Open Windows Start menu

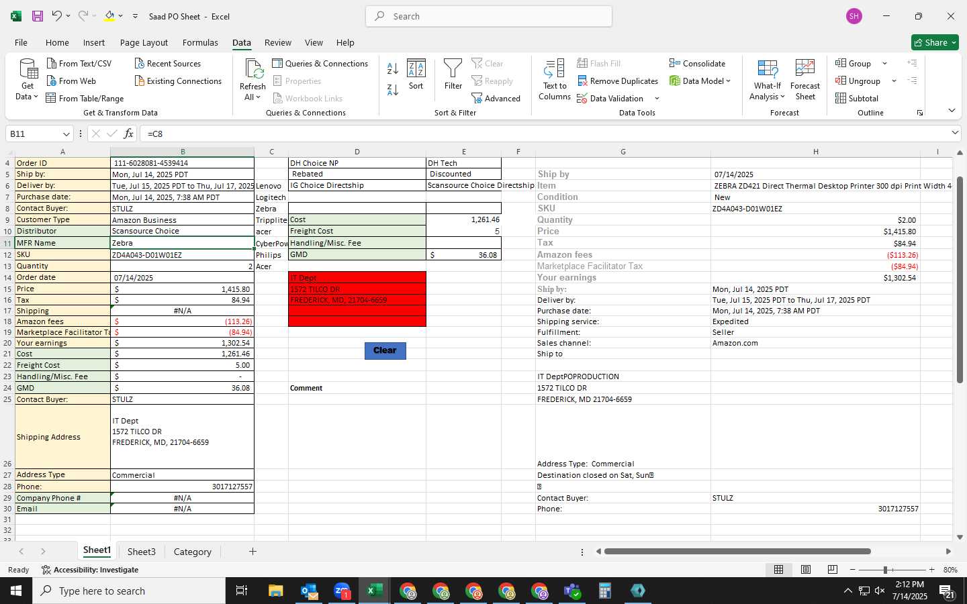16,591
